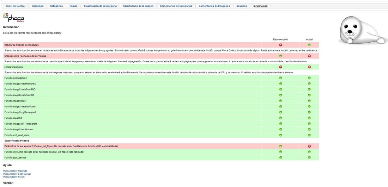Click Recomendado icon for exif_read_data
The height and width of the screenshot is (187, 388).
pos(280,135)
